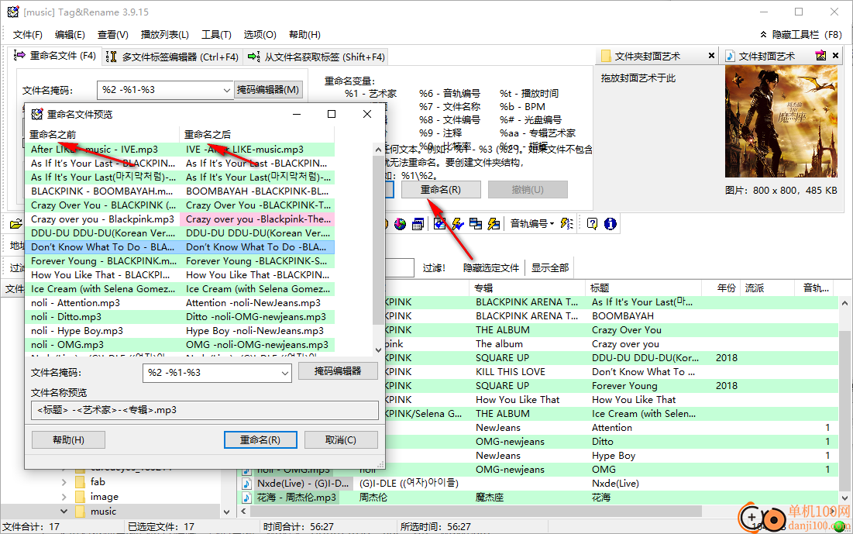Click the auto-number tracks lightning icon
853x534 pixels.
567,224
